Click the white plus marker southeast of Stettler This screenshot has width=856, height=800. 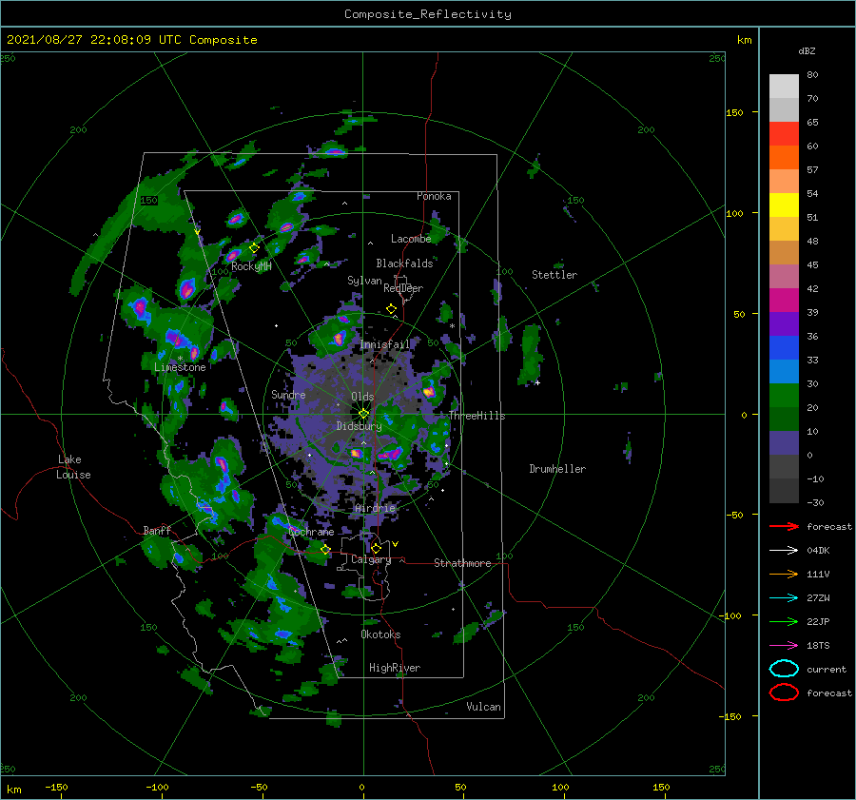pos(537,382)
